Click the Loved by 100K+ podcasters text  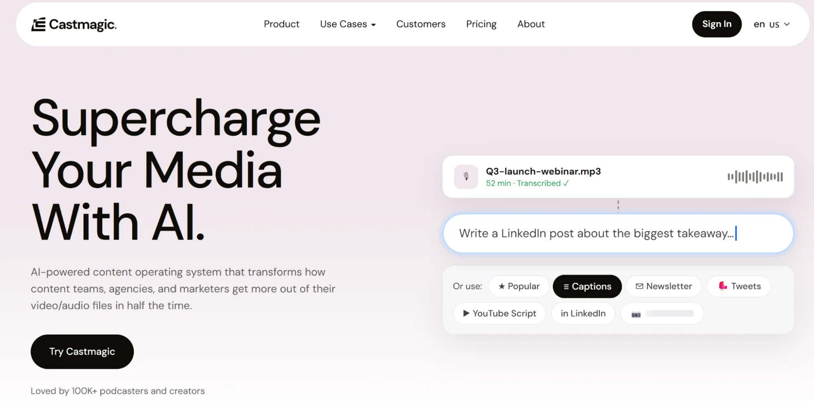118,391
